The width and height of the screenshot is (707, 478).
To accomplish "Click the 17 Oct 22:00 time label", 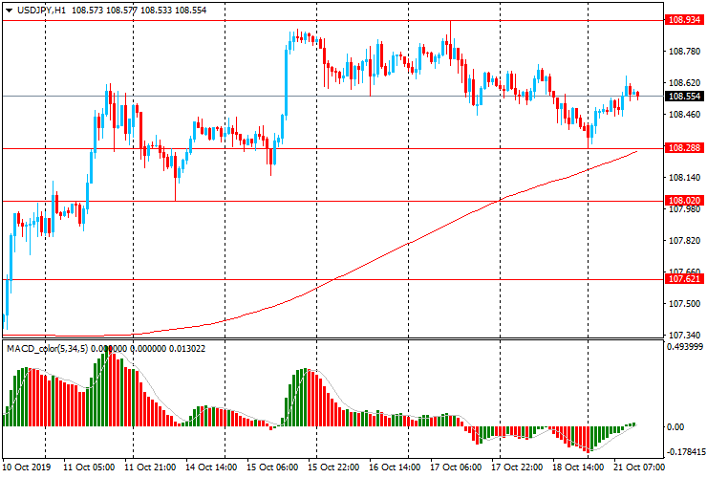I will pyautogui.click(x=517, y=467).
